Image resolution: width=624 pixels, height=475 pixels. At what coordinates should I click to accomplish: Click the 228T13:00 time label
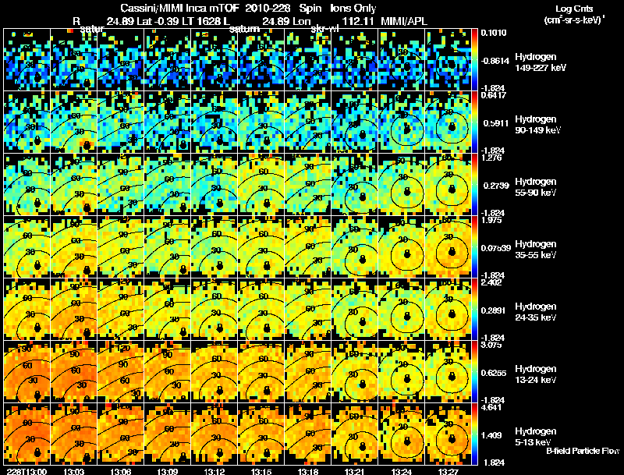[x=27, y=472]
